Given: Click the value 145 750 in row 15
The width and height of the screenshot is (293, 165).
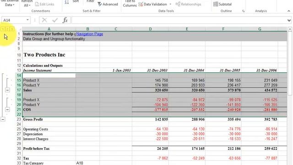Looking at the screenshot, I should coord(161,80).
